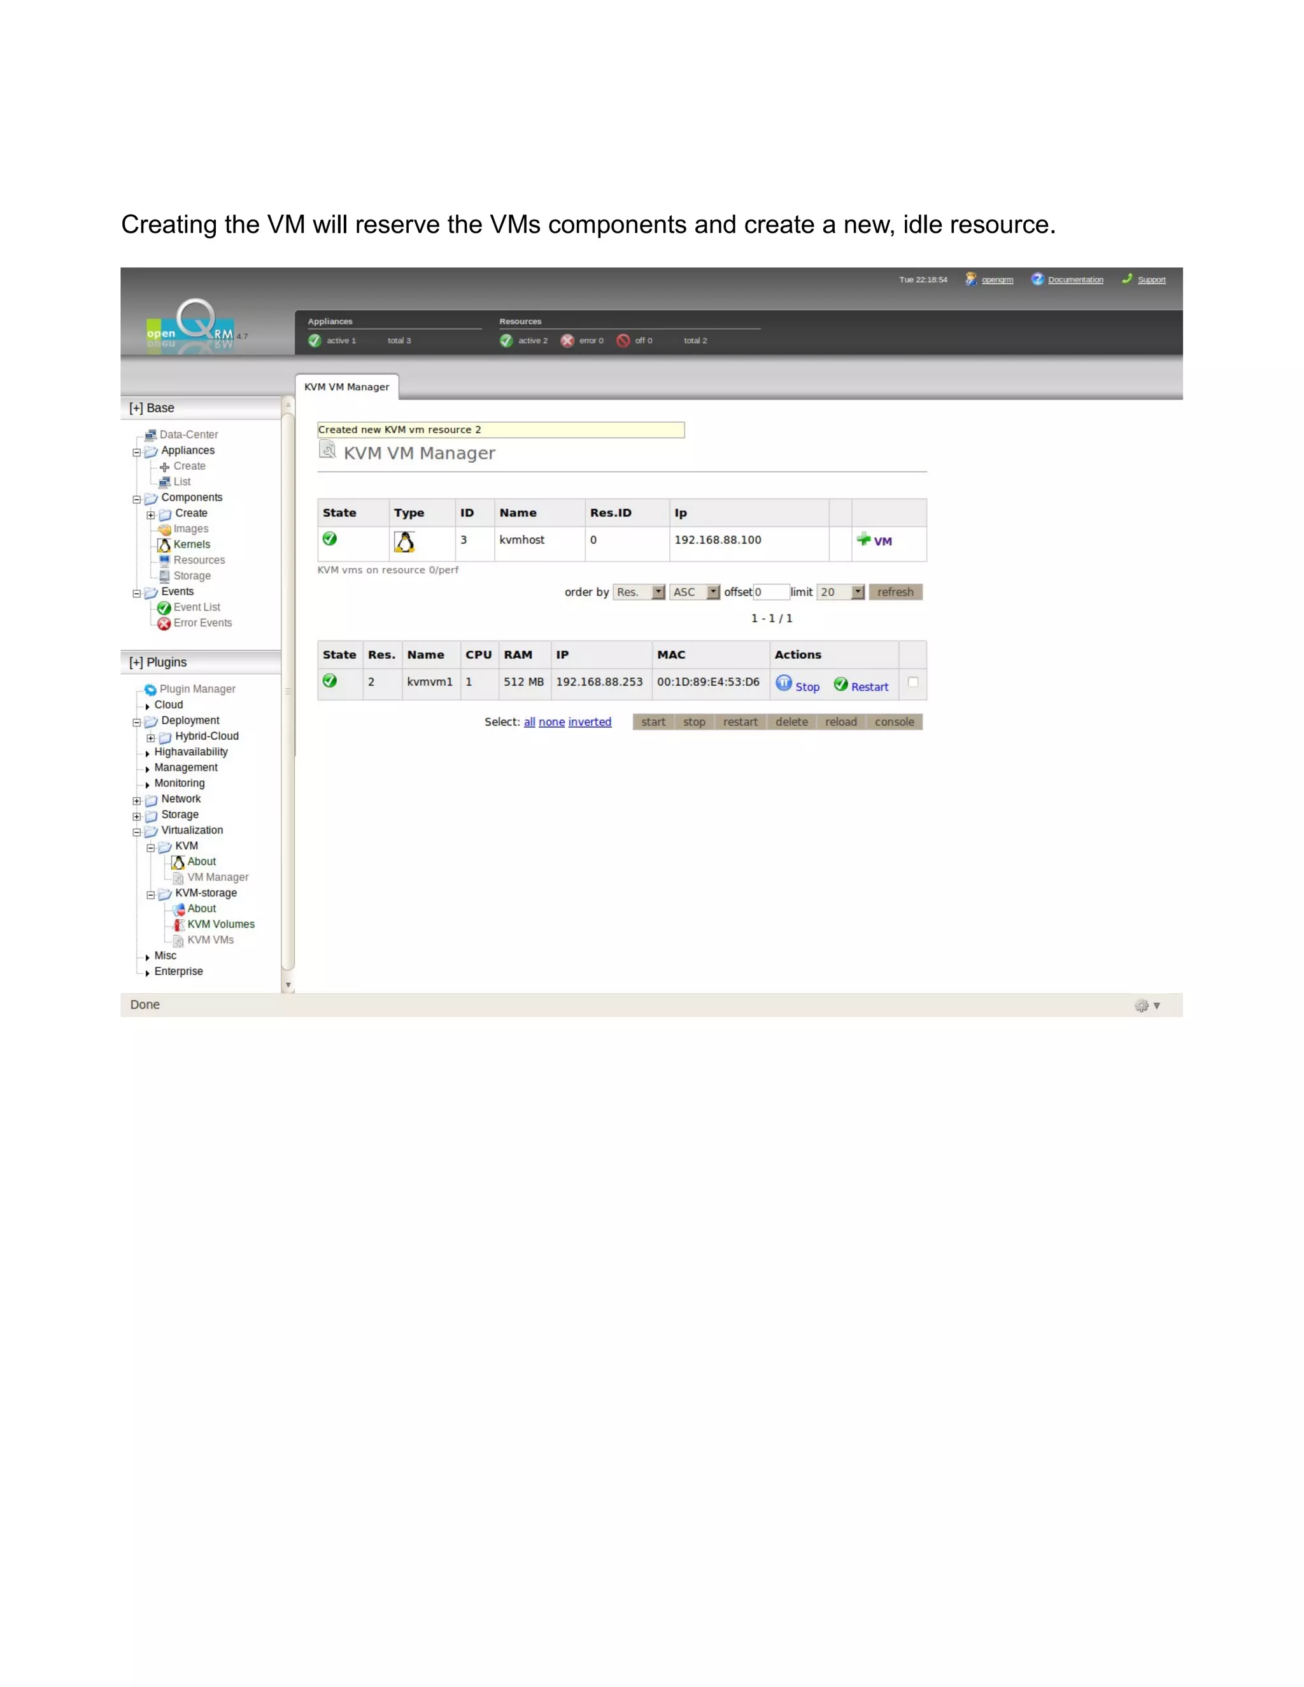Open Error Events in the sidebar
This screenshot has height=1687, width=1304.
coord(202,623)
